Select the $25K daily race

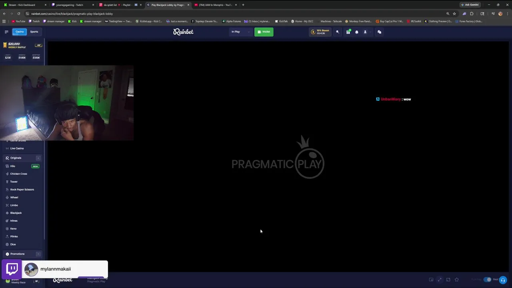click(8, 56)
